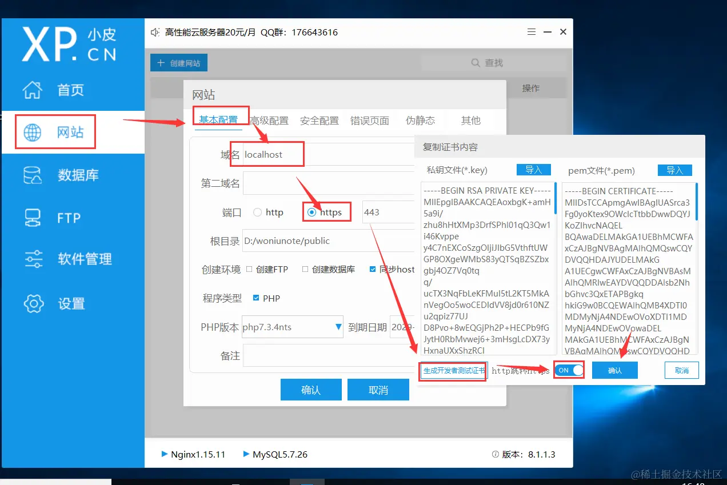The width and height of the screenshot is (727, 485).
Task: Switch to 错误页面 tab
Action: (370, 121)
